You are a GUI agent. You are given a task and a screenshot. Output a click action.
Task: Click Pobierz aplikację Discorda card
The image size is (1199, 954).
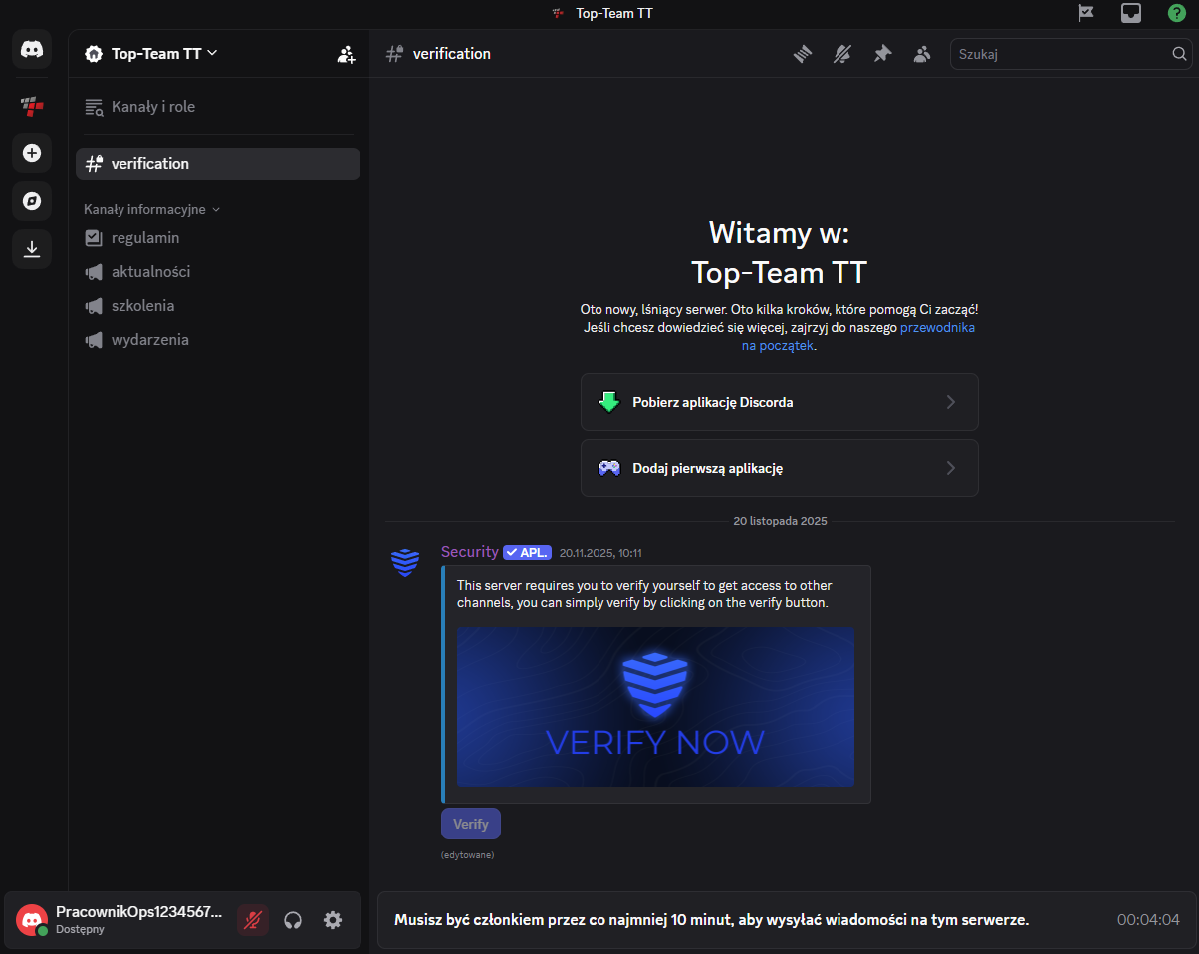(x=780, y=402)
